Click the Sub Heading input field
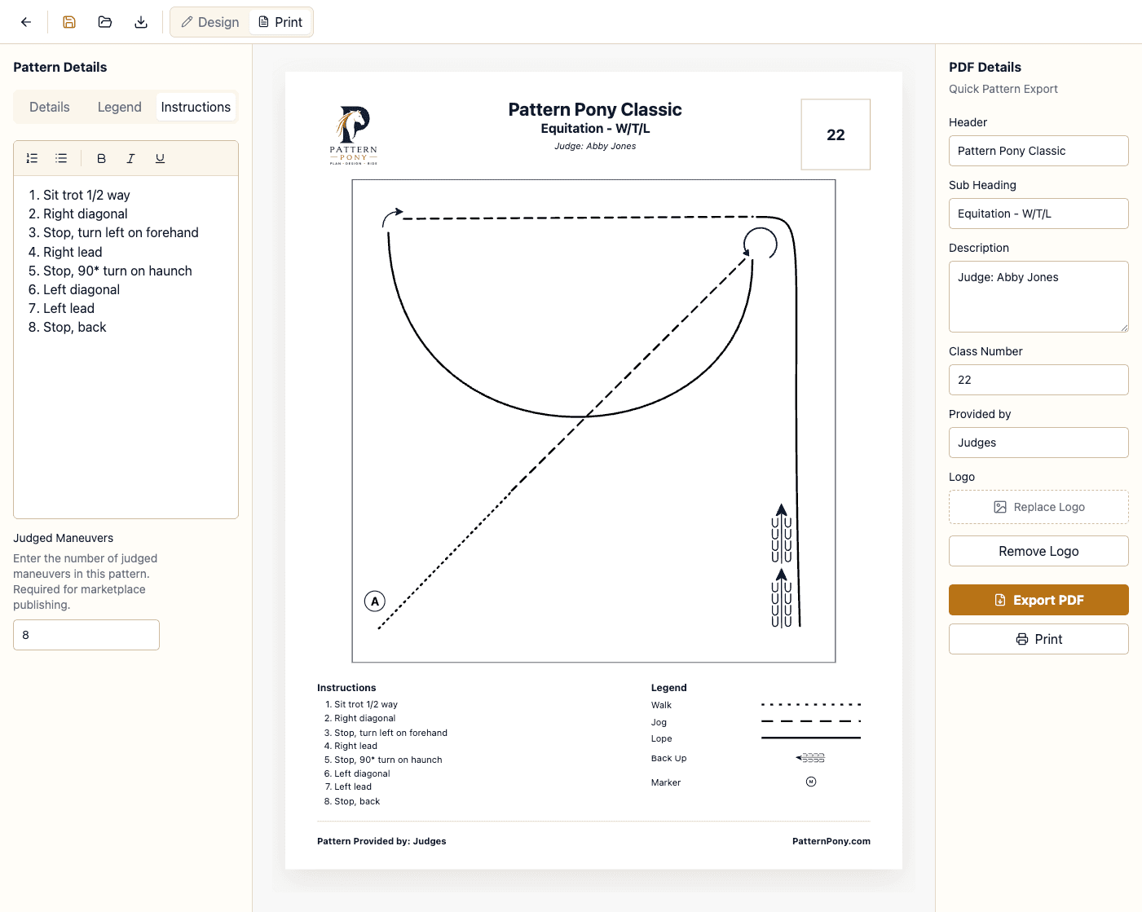Viewport: 1142px width, 912px height. 1038,214
